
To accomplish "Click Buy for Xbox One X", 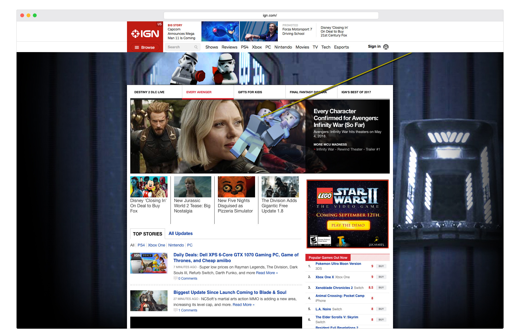I will click(x=381, y=277).
